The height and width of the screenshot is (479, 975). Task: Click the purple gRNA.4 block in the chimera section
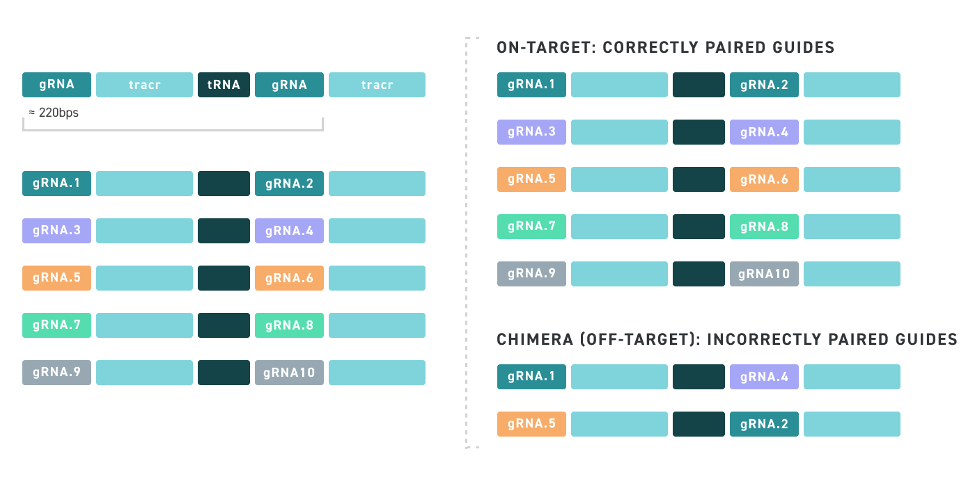(764, 377)
